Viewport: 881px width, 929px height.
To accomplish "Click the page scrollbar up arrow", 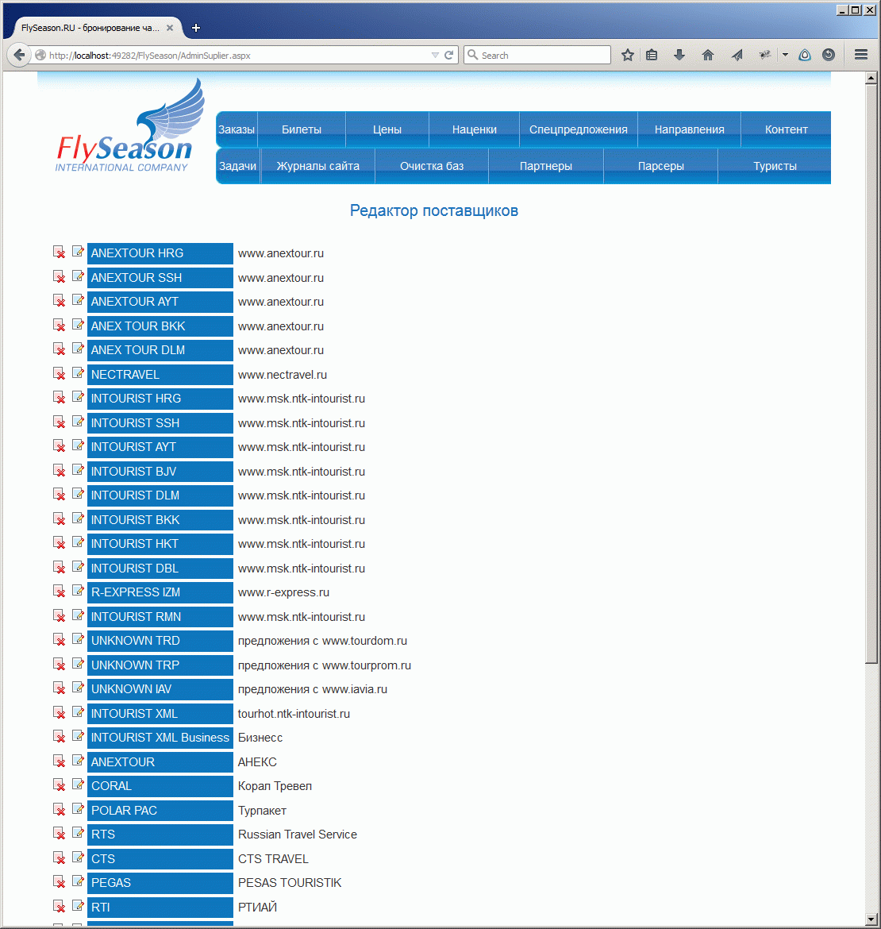I will [871, 78].
